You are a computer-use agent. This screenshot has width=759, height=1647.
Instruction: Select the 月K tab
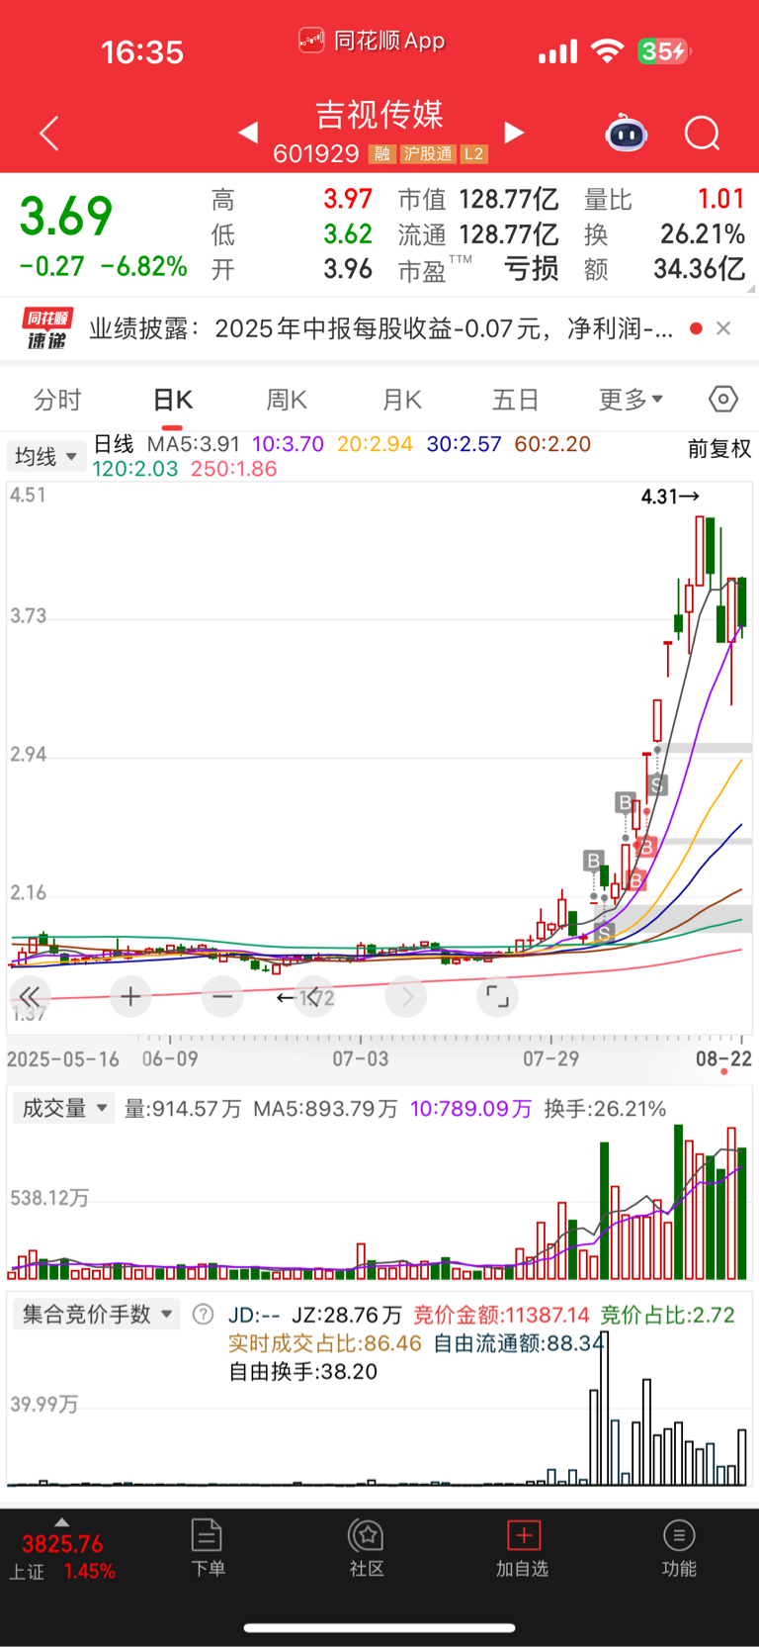pos(402,400)
